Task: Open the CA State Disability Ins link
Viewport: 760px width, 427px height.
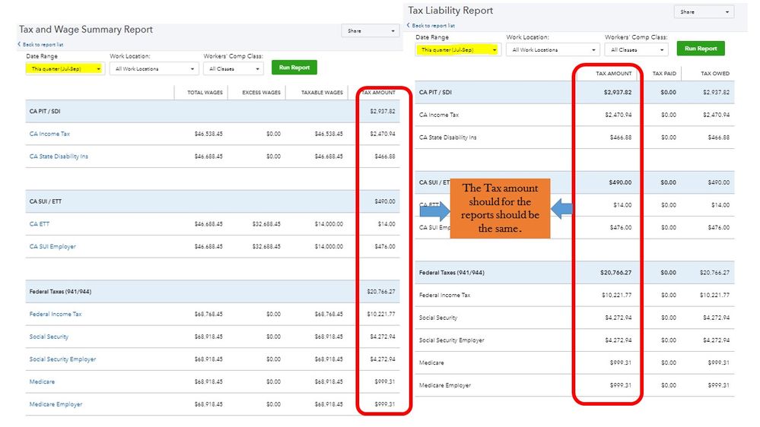Action: (x=59, y=157)
